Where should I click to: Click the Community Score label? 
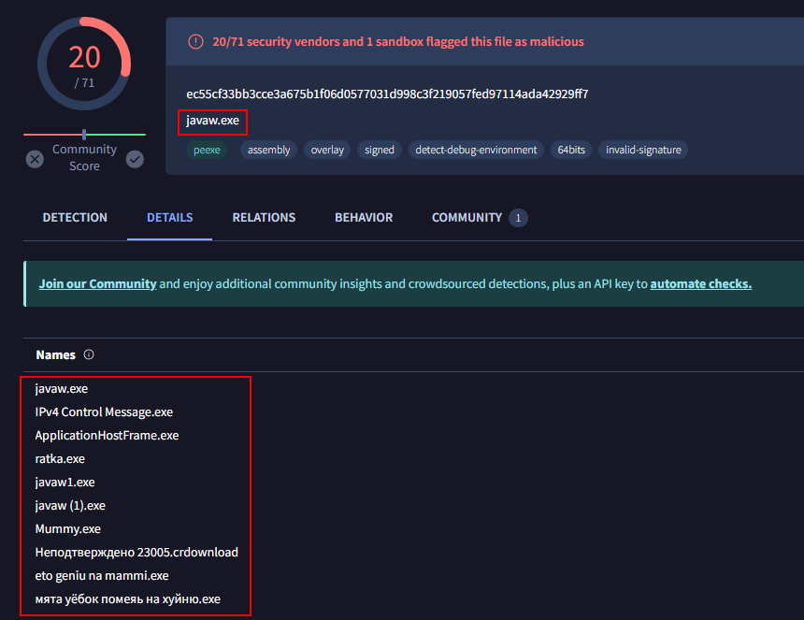84,157
